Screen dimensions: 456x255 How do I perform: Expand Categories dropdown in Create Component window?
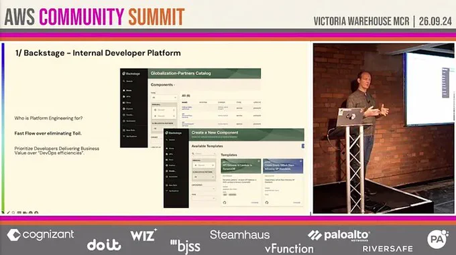(x=204, y=189)
